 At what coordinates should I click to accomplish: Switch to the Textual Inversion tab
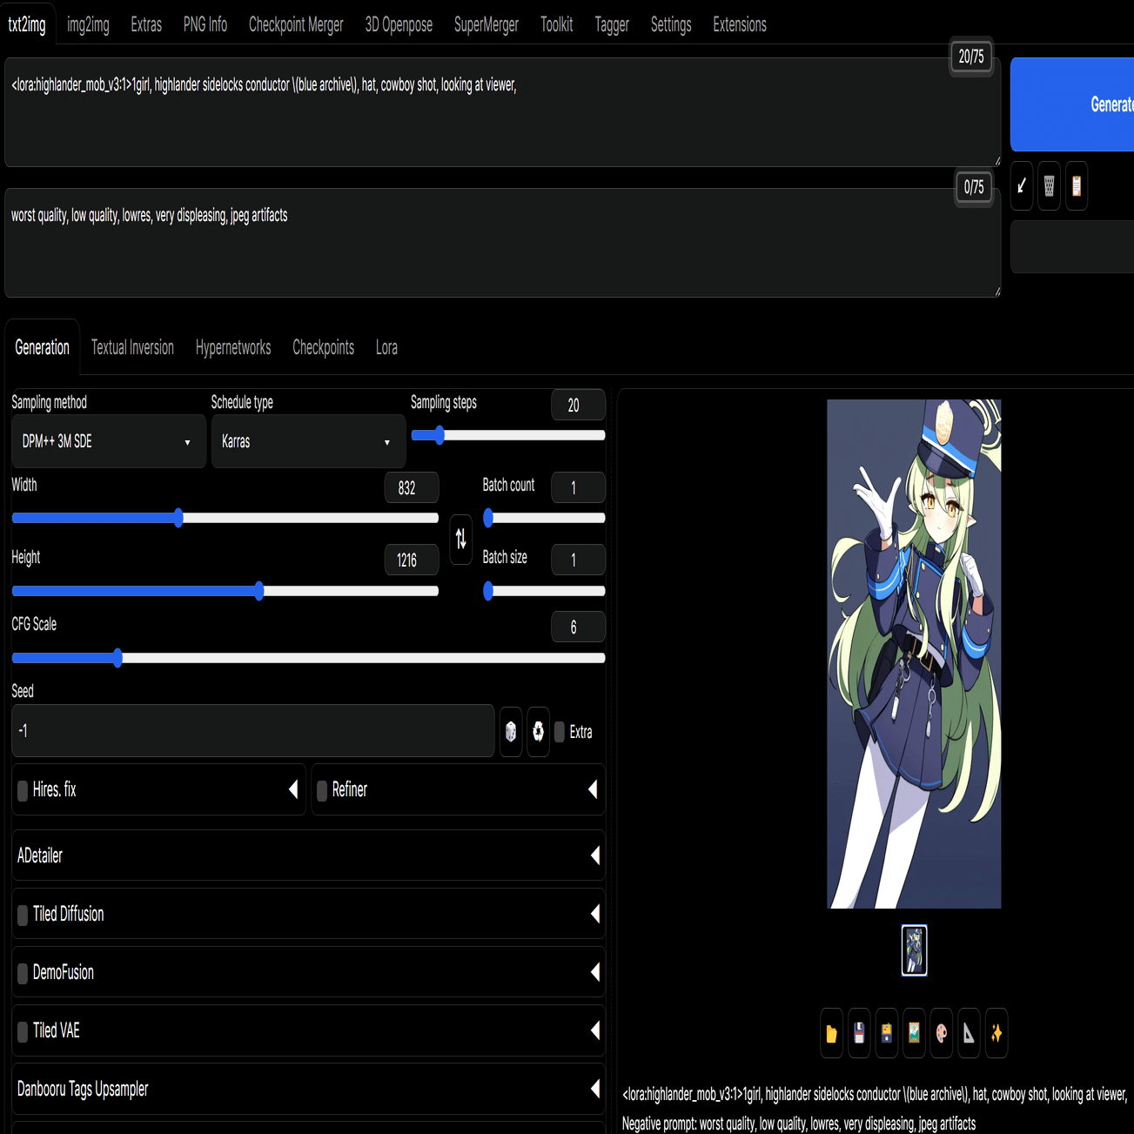coord(132,347)
